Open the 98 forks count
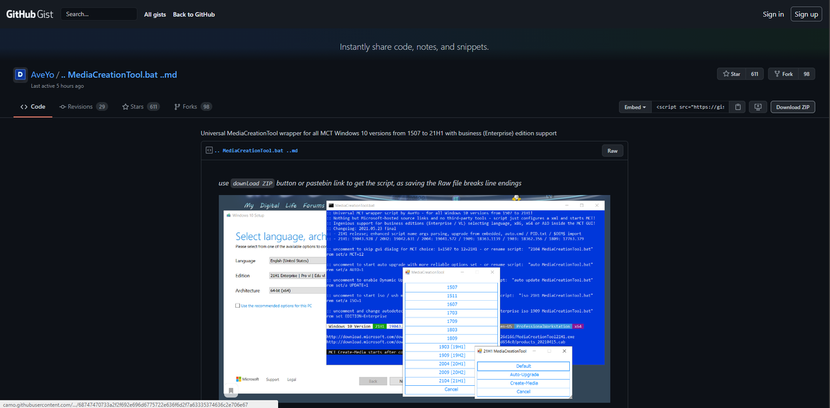 (x=806, y=74)
